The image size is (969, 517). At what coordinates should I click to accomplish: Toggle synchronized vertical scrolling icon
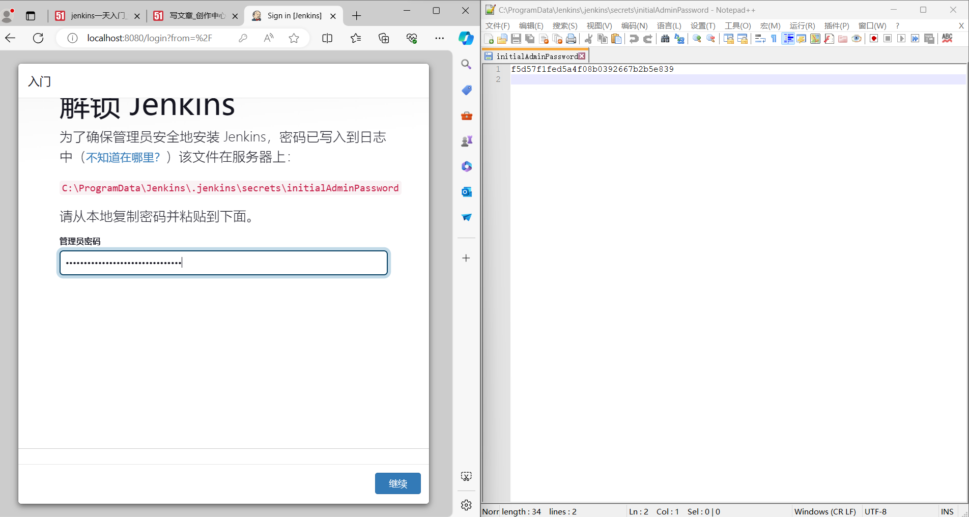click(728, 39)
